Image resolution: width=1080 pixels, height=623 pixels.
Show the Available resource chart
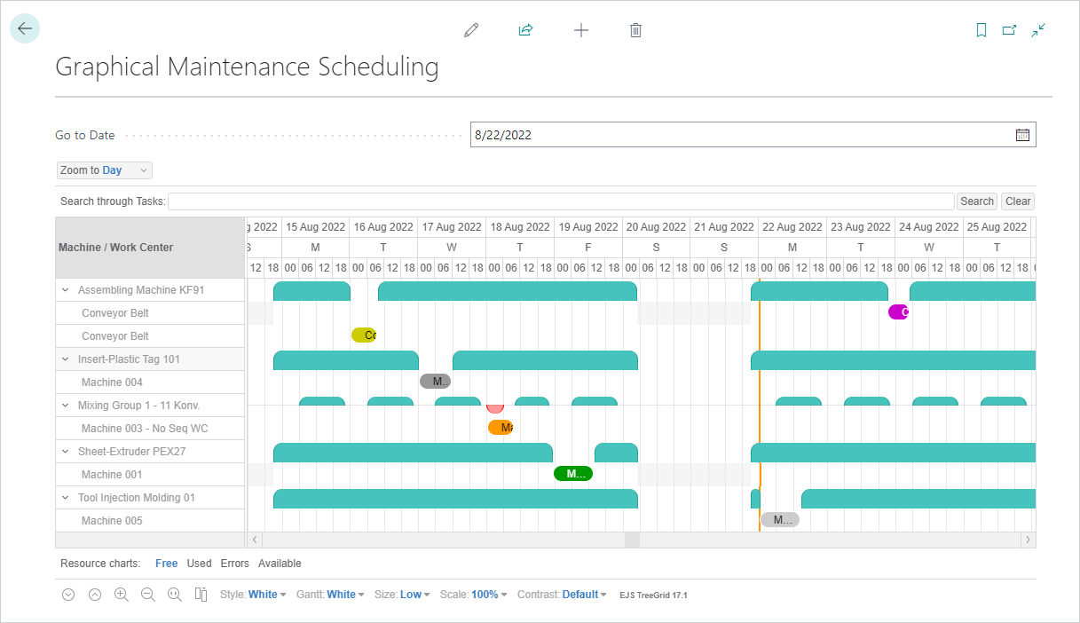coord(280,563)
